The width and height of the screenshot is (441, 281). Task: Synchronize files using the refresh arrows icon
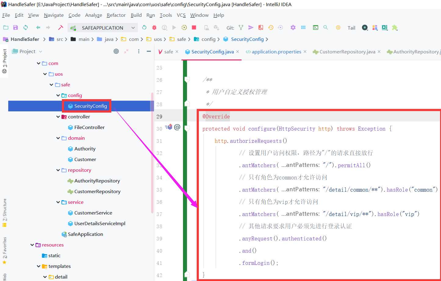[26, 27]
